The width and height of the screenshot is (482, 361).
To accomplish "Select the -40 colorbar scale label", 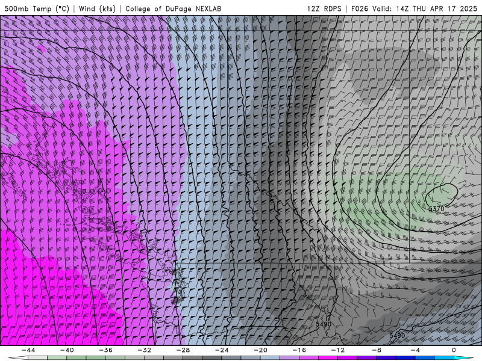I will tap(67, 350).
